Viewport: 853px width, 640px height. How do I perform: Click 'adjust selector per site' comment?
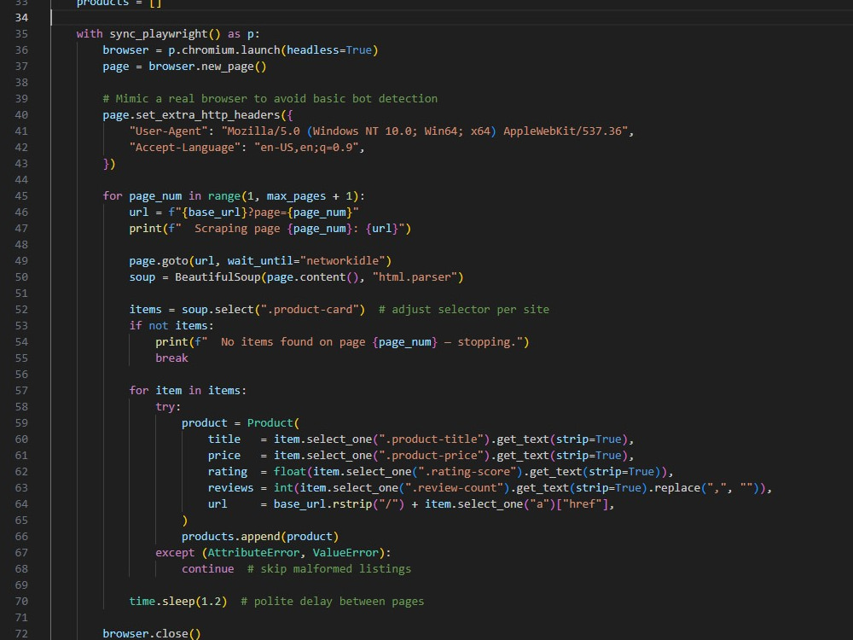pyautogui.click(x=464, y=310)
